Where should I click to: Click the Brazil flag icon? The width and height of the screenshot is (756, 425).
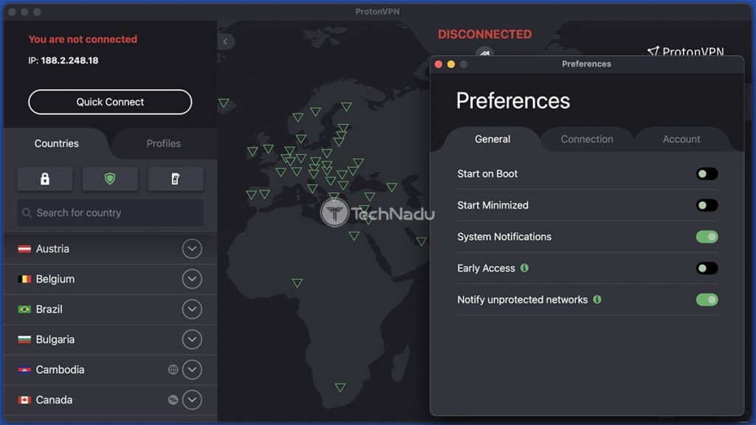pyautogui.click(x=24, y=309)
